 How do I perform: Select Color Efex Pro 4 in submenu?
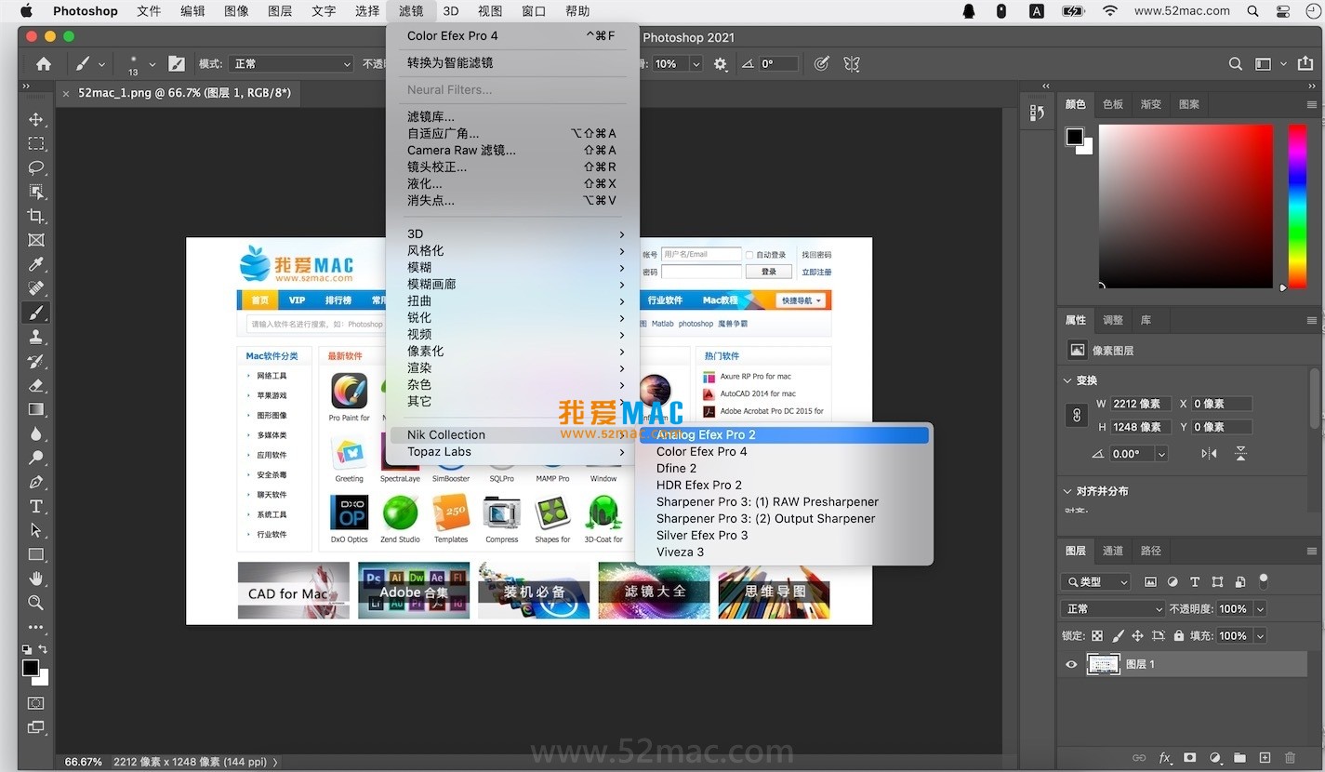784,452
